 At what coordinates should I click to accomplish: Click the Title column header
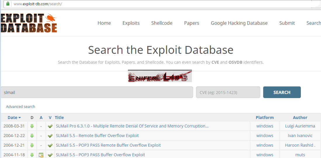[59, 118]
